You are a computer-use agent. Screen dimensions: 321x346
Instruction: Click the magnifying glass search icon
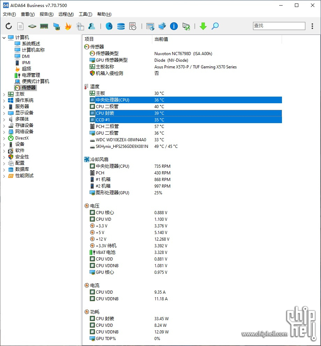pos(215,26)
